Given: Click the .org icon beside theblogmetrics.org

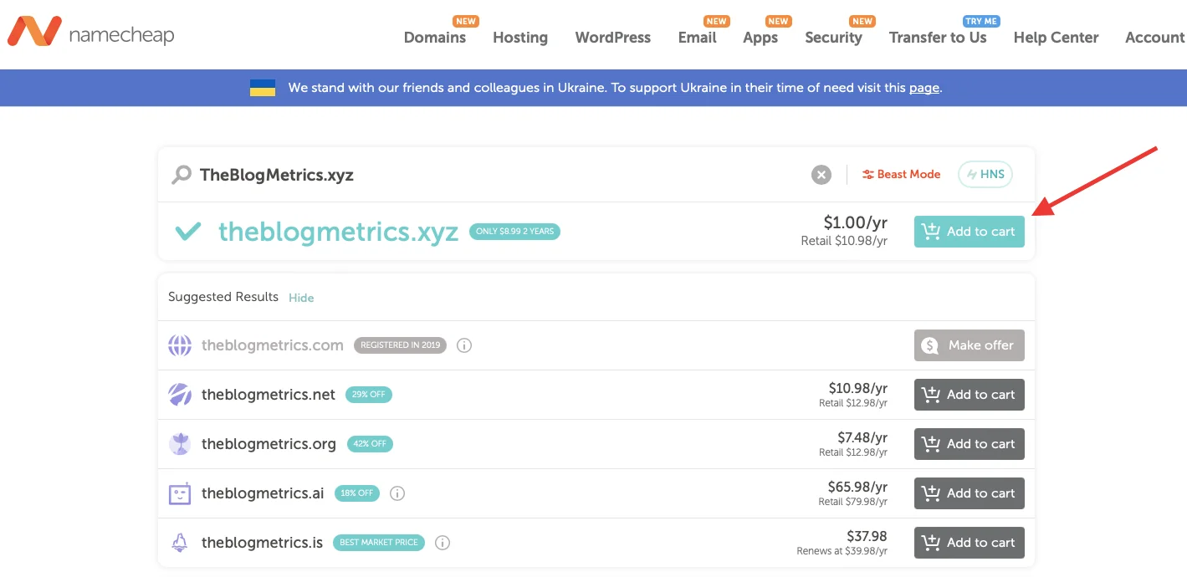Looking at the screenshot, I should [x=180, y=444].
